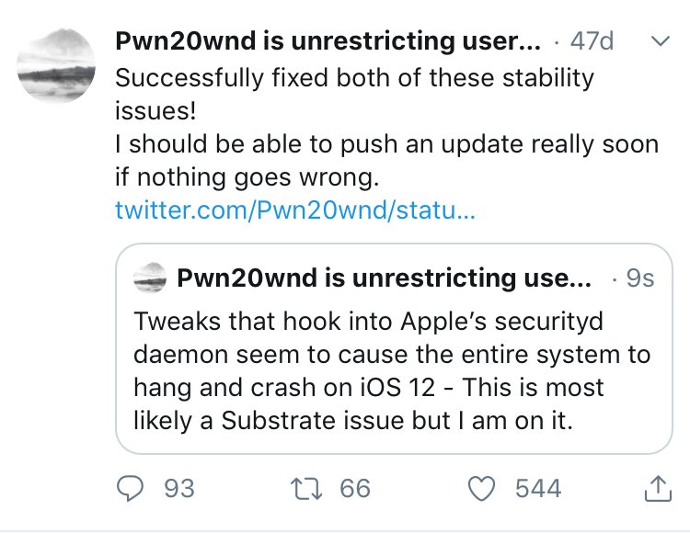The height and width of the screenshot is (533, 690).
Task: Open the small avatar in the quoted tweet
Action: (150, 277)
